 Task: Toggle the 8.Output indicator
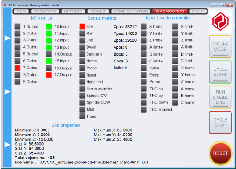pyautogui.click(x=17, y=75)
